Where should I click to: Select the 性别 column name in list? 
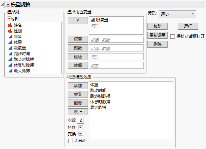(18, 31)
